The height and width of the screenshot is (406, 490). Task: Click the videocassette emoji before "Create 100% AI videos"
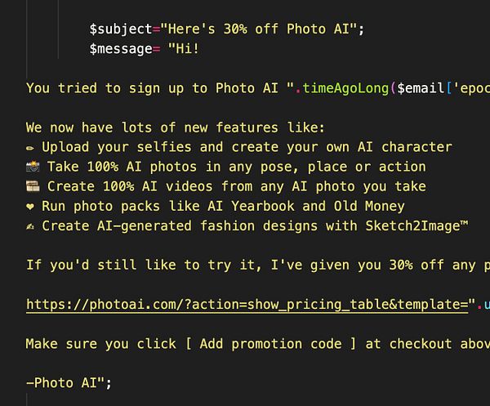click(x=31, y=186)
